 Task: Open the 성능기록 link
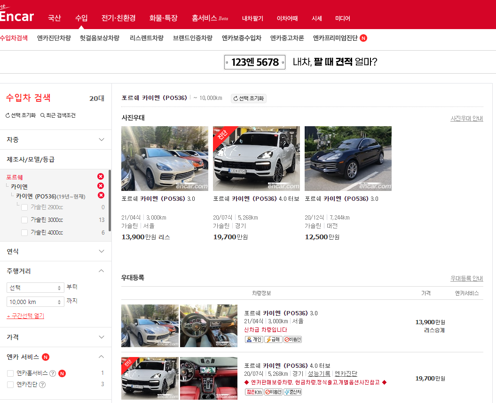click(x=319, y=373)
